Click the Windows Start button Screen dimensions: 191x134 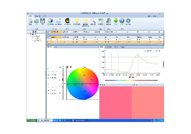coord(32,120)
